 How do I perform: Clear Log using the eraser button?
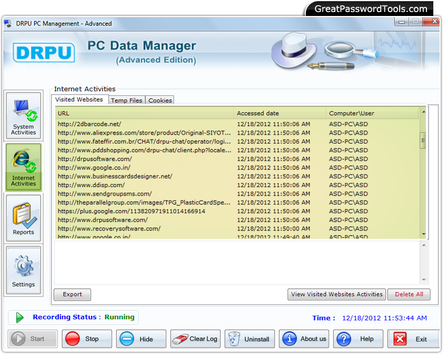pos(195,339)
